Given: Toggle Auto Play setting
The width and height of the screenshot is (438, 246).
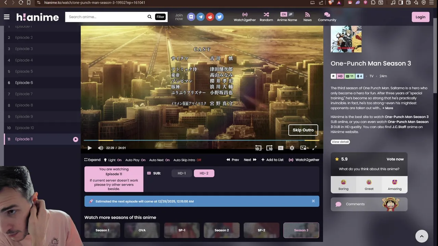Looking at the screenshot, I should [x=135, y=160].
